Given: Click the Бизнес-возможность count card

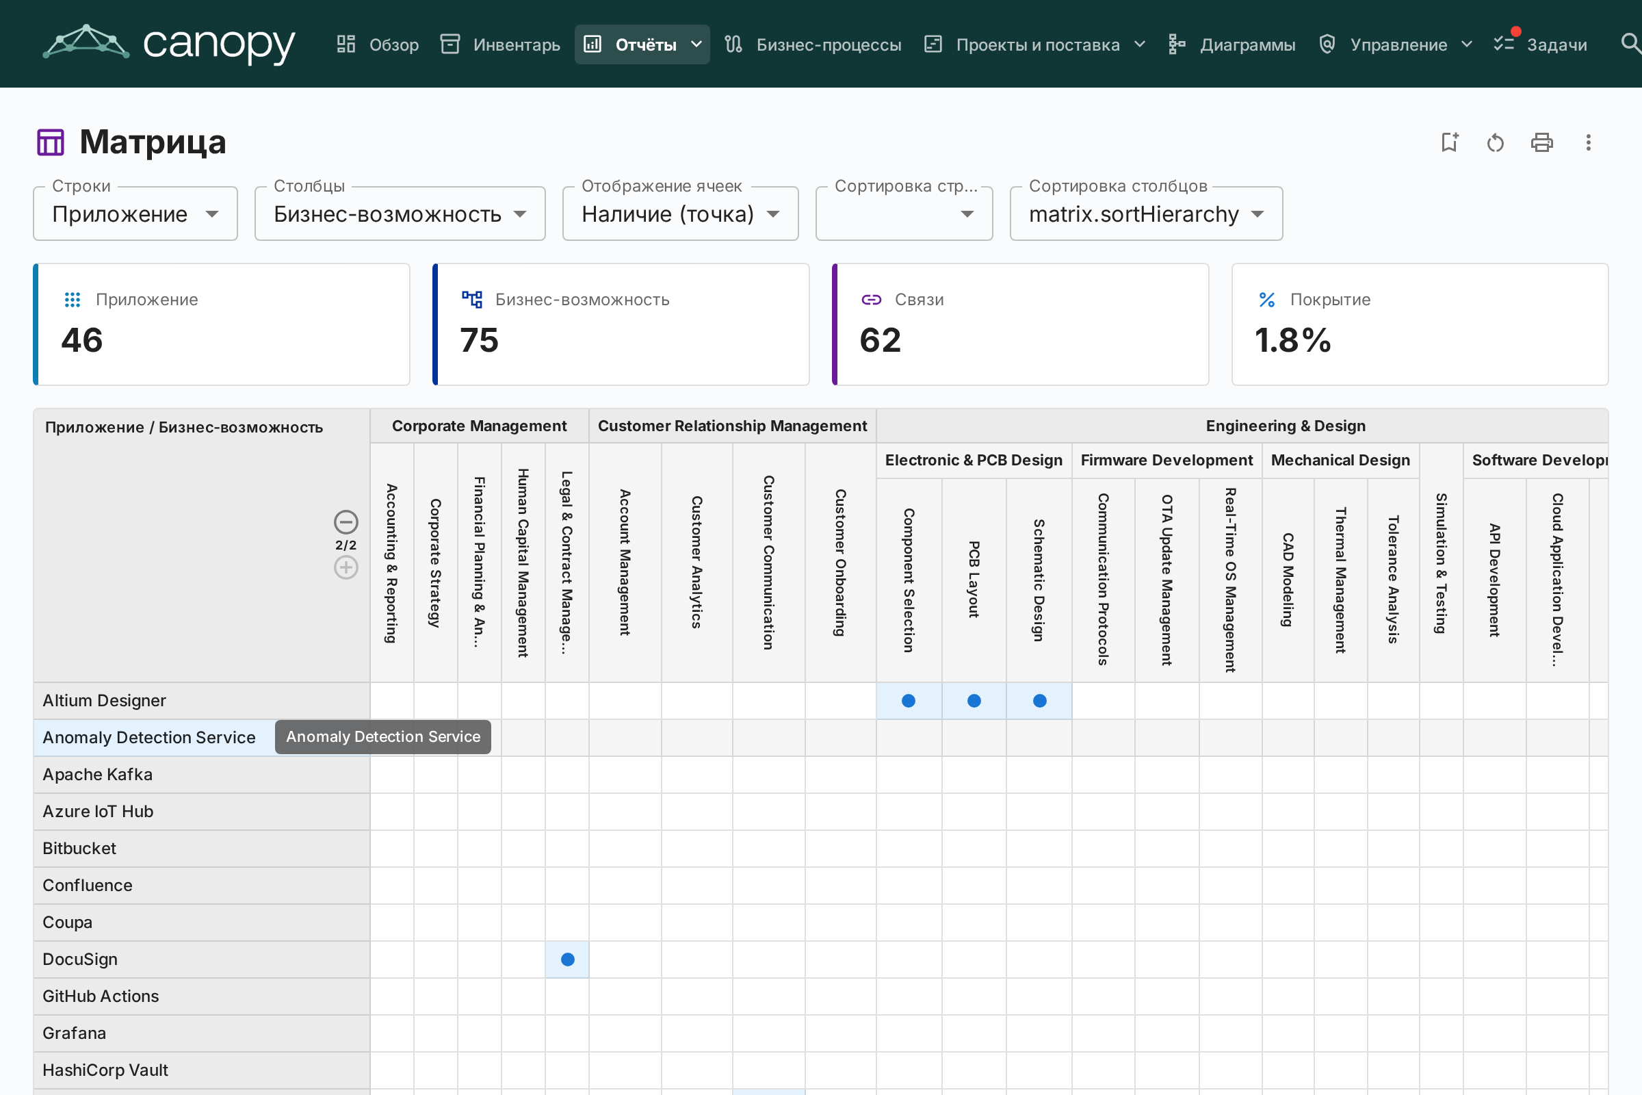Looking at the screenshot, I should tap(621, 324).
